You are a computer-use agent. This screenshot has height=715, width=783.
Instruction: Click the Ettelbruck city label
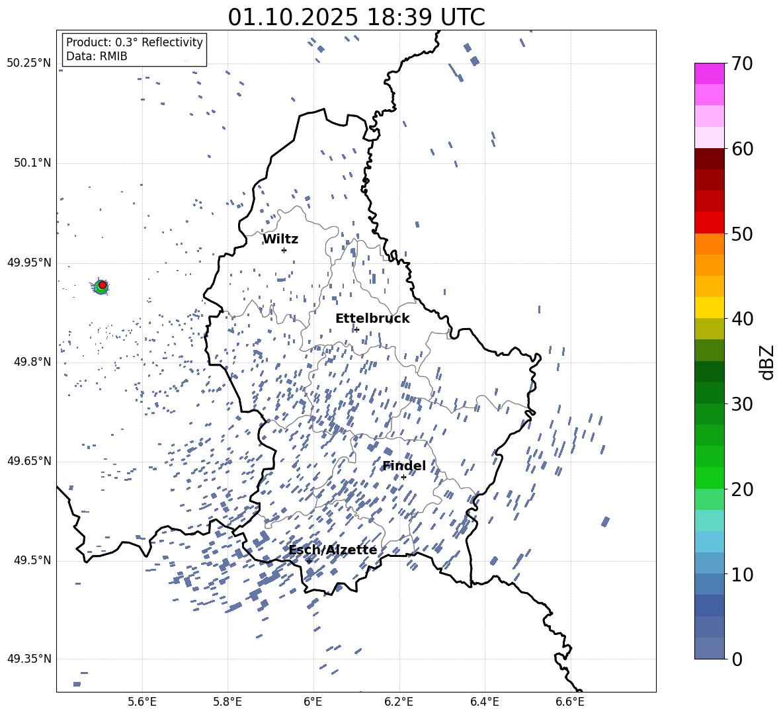click(x=372, y=319)
